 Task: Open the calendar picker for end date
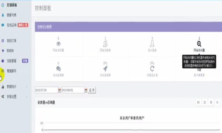(x=86, y=91)
